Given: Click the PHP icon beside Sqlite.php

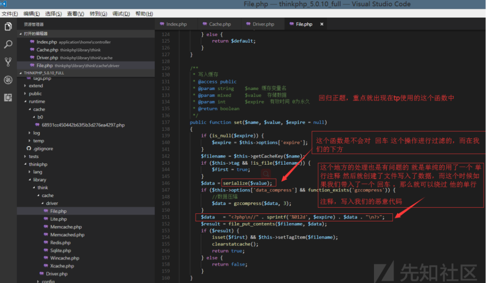Looking at the screenshot, I should click(46, 250).
